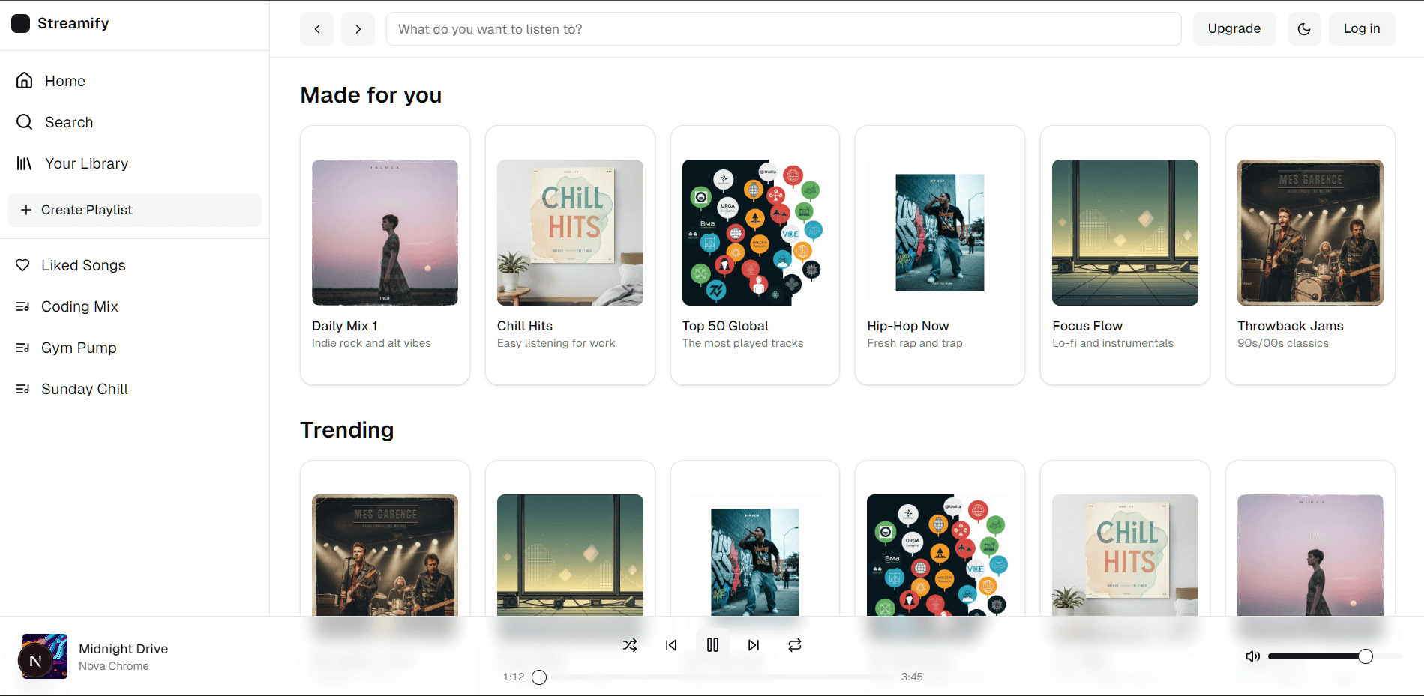Skip to the next track
Screen dimensions: 1424x696
click(x=754, y=645)
